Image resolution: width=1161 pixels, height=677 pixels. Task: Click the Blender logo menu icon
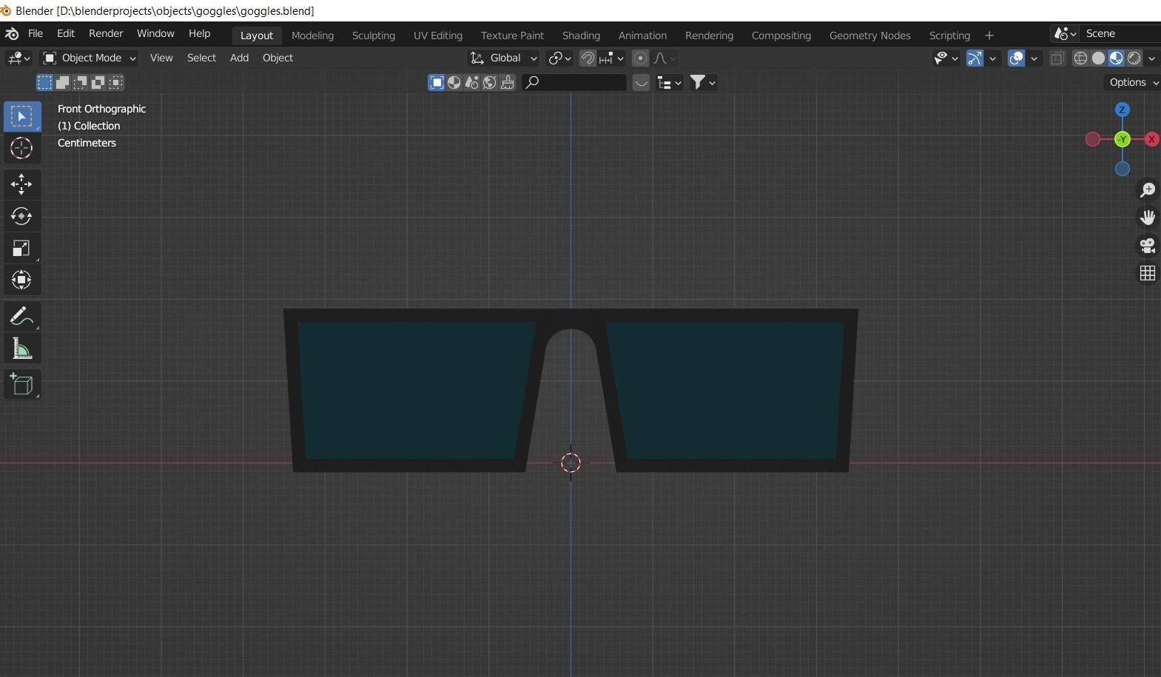pos(12,34)
